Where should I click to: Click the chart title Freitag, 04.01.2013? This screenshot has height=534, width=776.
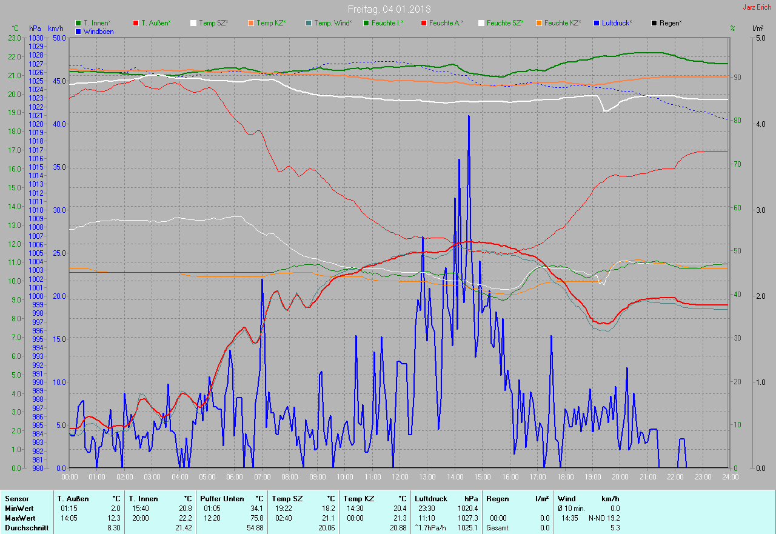click(x=389, y=9)
